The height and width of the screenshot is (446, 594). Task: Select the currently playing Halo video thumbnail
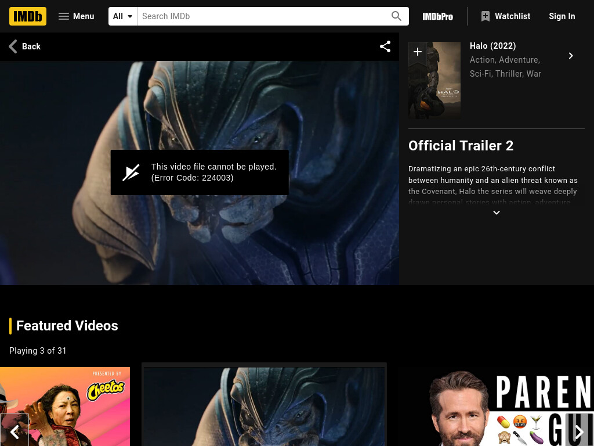pos(264,406)
